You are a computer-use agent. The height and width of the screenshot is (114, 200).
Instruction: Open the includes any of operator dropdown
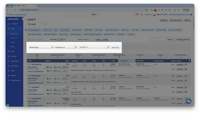[66, 47]
